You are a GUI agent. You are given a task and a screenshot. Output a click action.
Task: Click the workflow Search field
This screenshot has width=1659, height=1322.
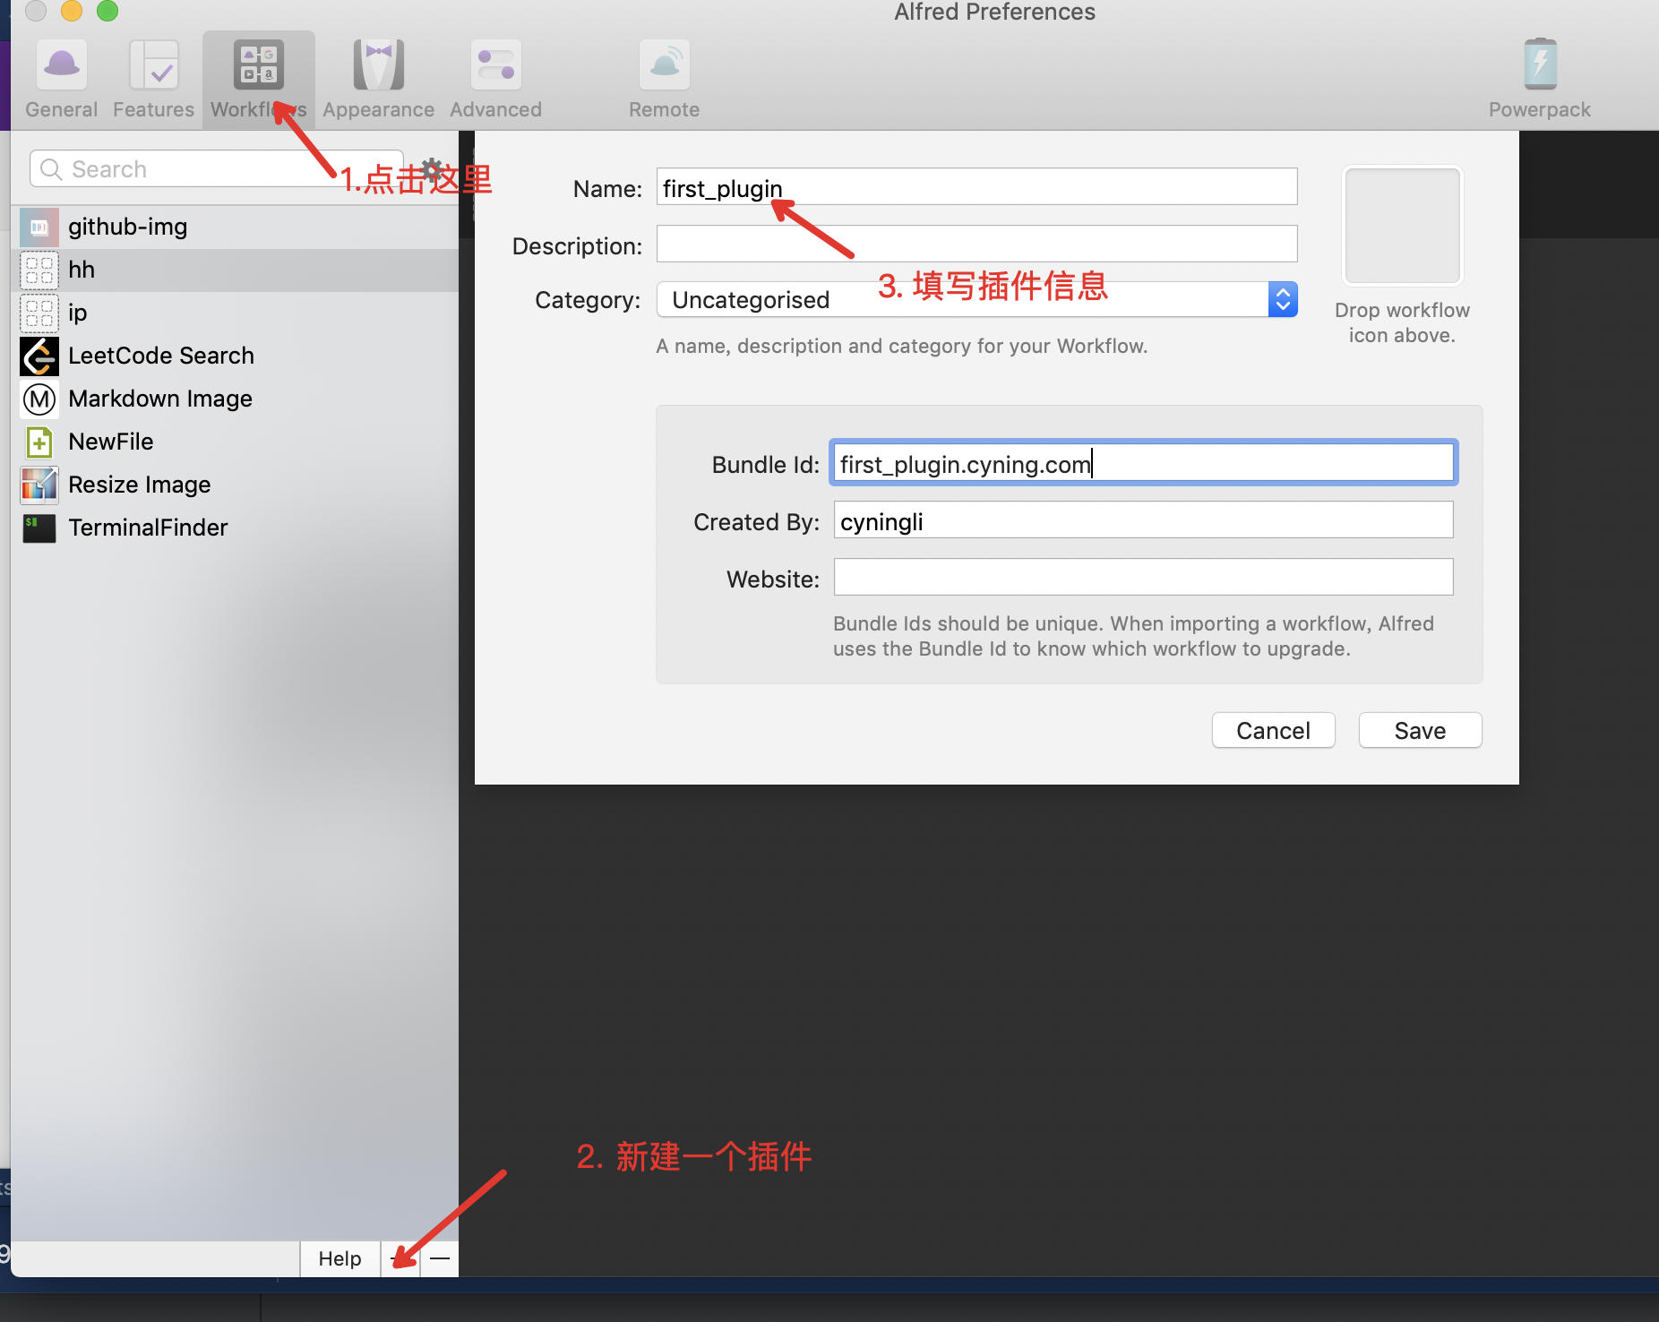click(x=217, y=168)
